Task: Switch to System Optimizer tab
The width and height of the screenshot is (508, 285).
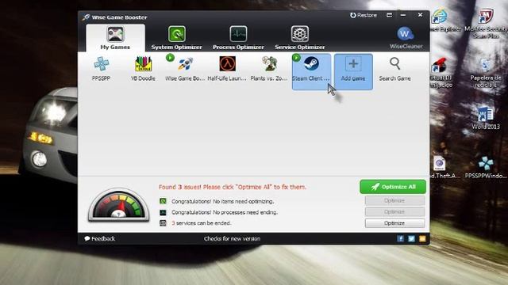Action: click(x=176, y=38)
